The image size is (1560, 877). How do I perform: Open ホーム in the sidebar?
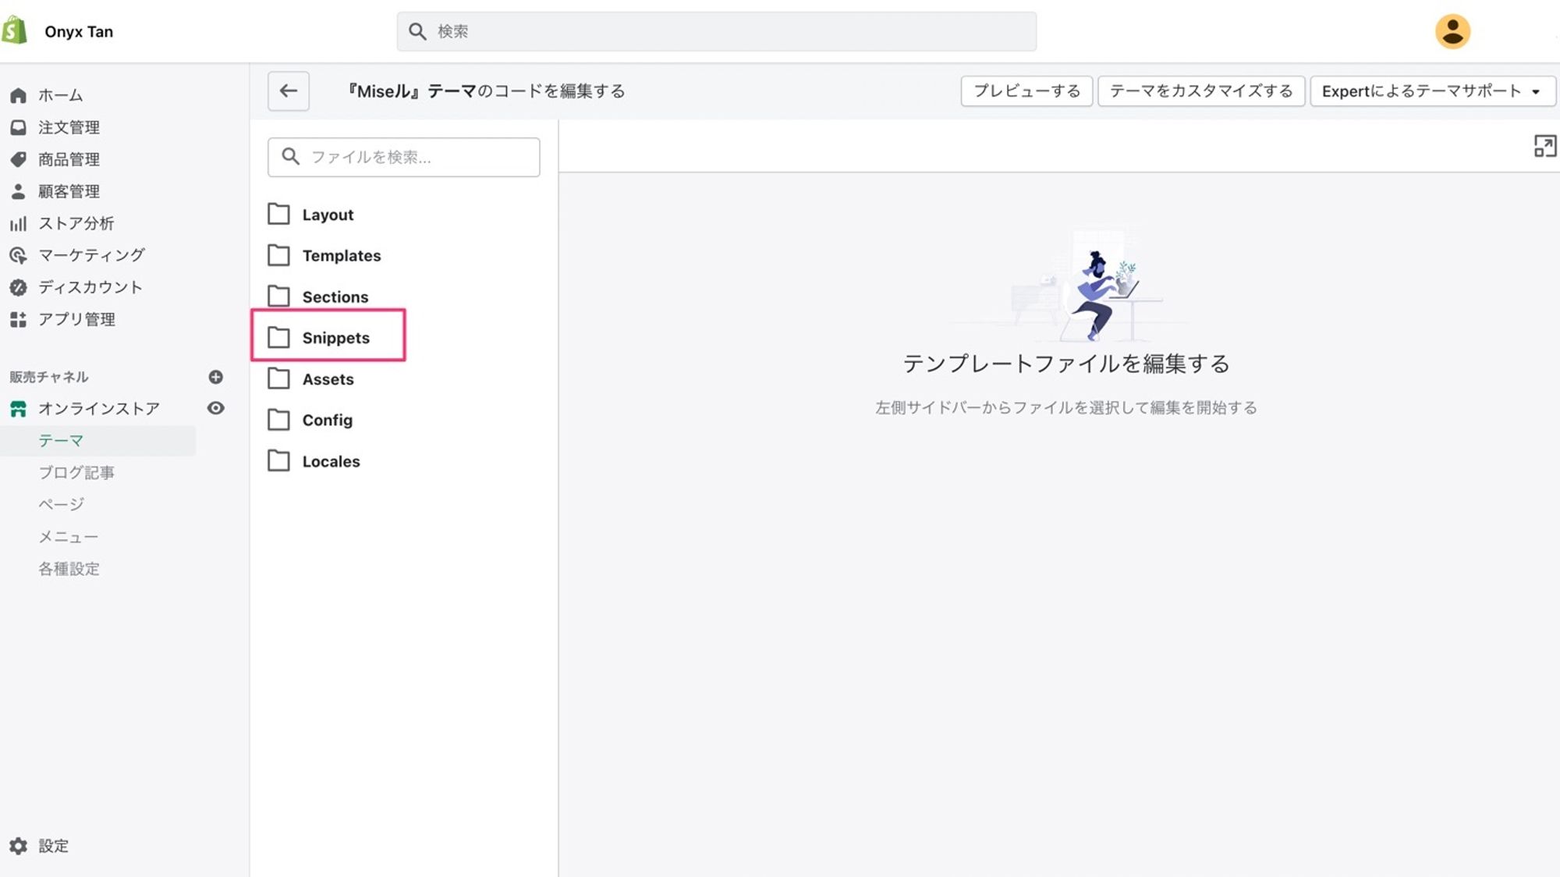(61, 95)
